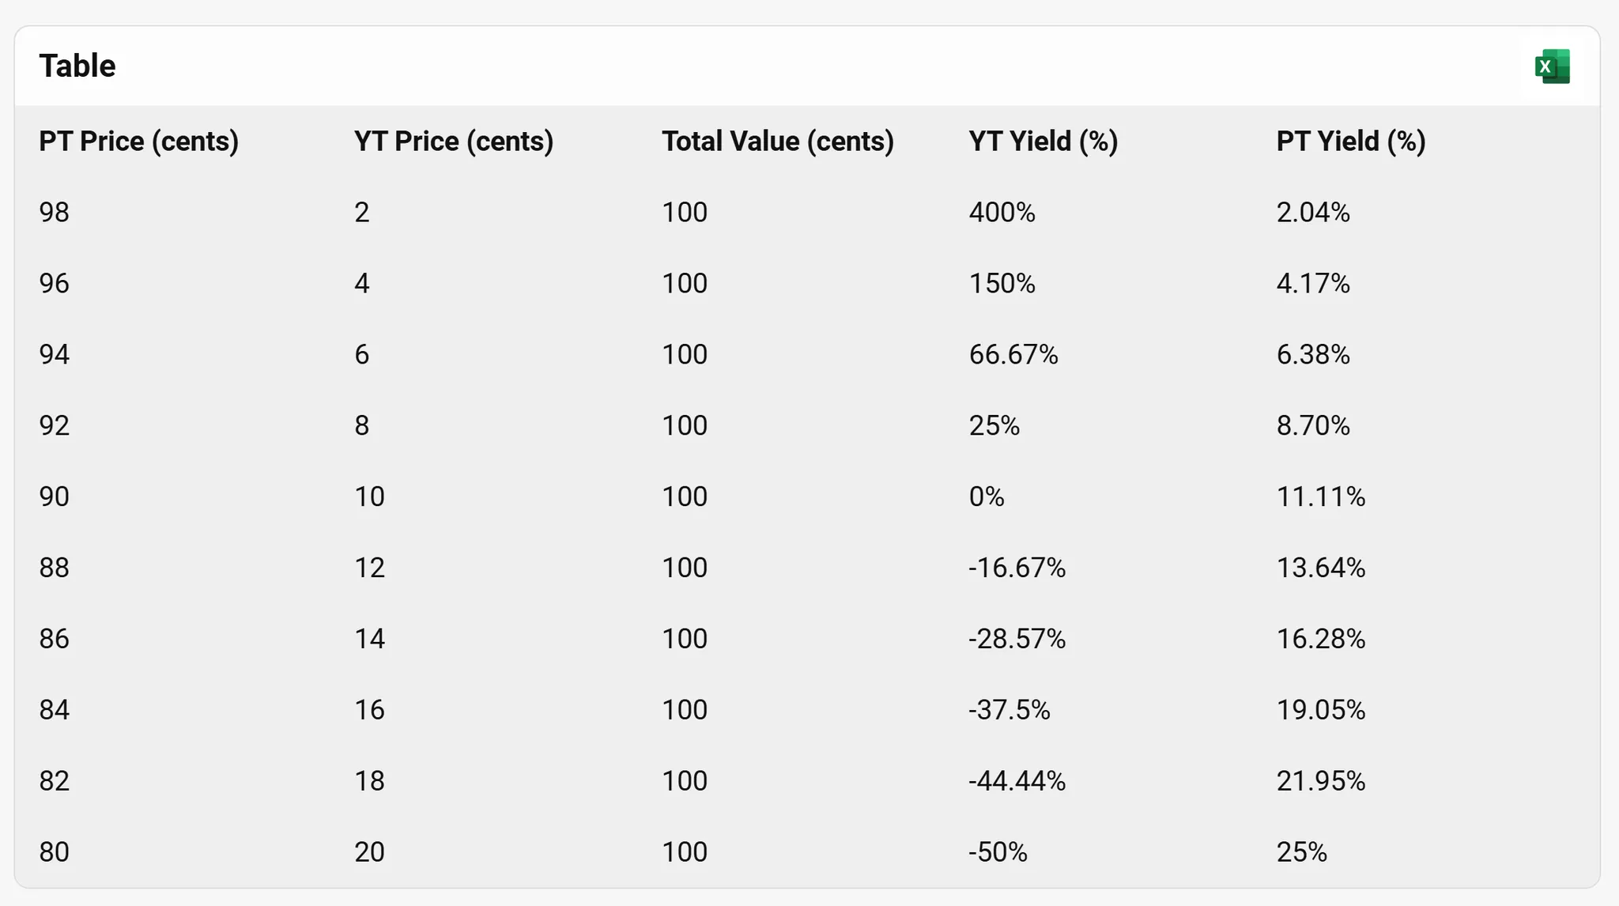Select the 400% YT yield cell
This screenshot has width=1619, height=906.
coord(1002,213)
